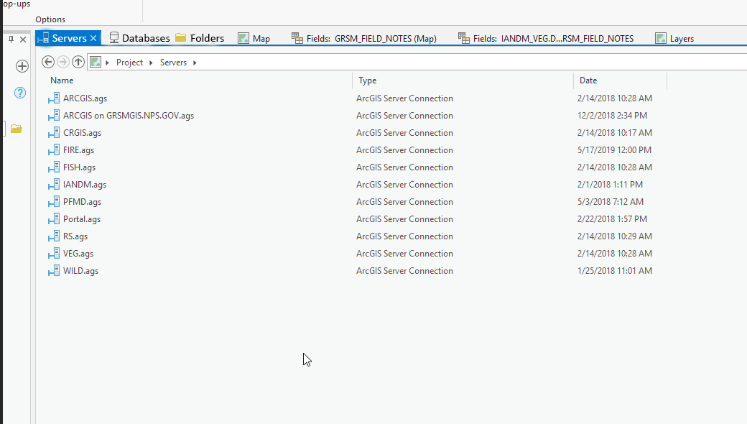This screenshot has height=424, width=747.
Task: Expand the arrow after Project in path
Action: pyautogui.click(x=151, y=63)
